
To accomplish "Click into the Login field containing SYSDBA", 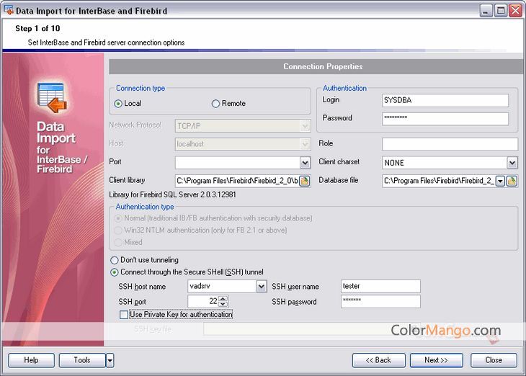I will (x=445, y=100).
